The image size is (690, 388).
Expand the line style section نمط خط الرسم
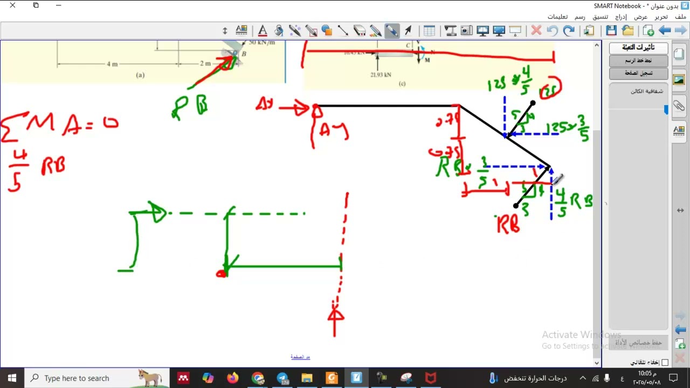tap(639, 60)
